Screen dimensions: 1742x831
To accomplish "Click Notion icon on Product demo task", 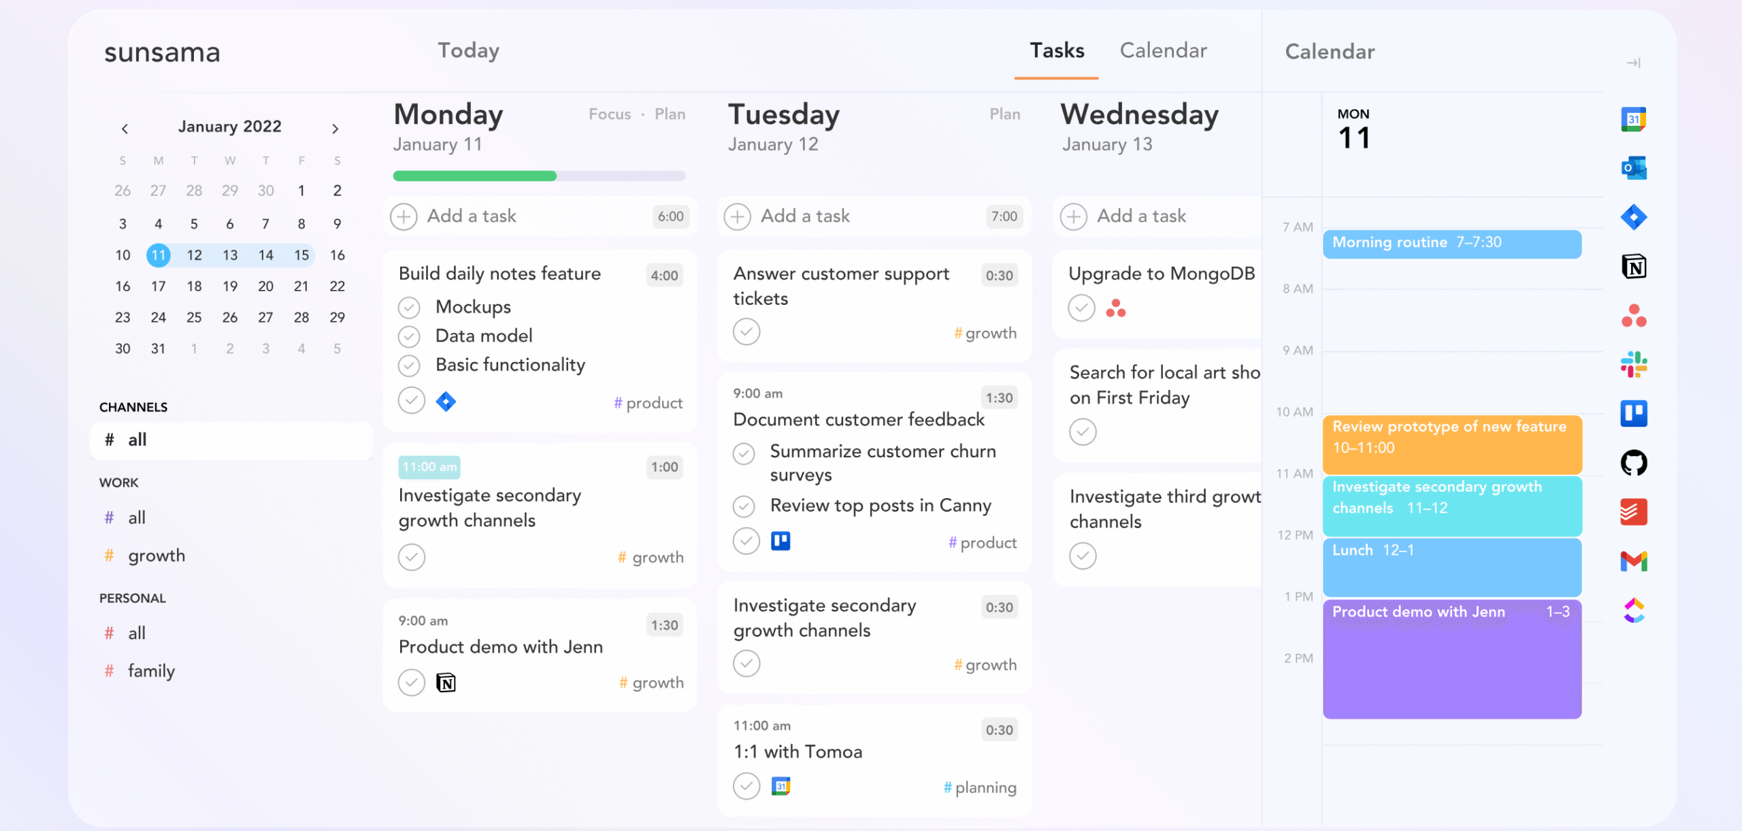I will coord(446,683).
